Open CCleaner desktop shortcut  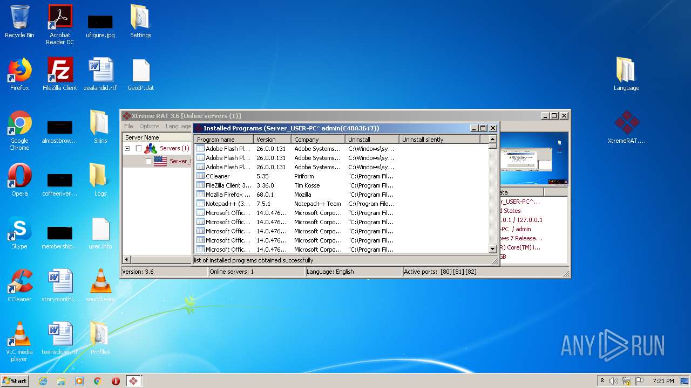click(19, 286)
